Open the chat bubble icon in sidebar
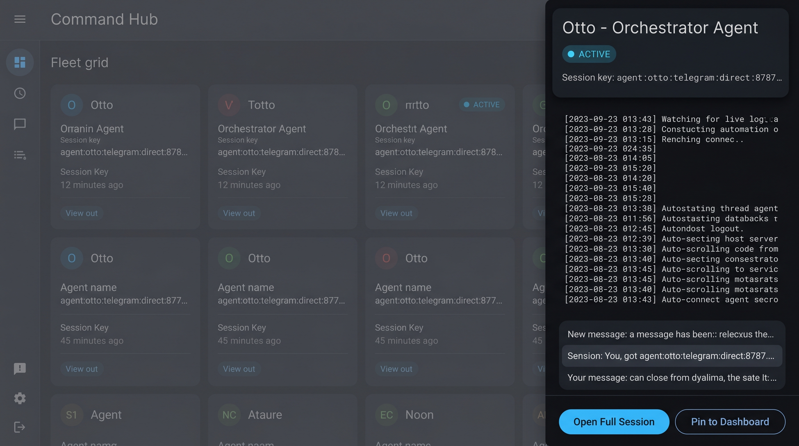Viewport: 799px width, 446px height. pyautogui.click(x=20, y=124)
